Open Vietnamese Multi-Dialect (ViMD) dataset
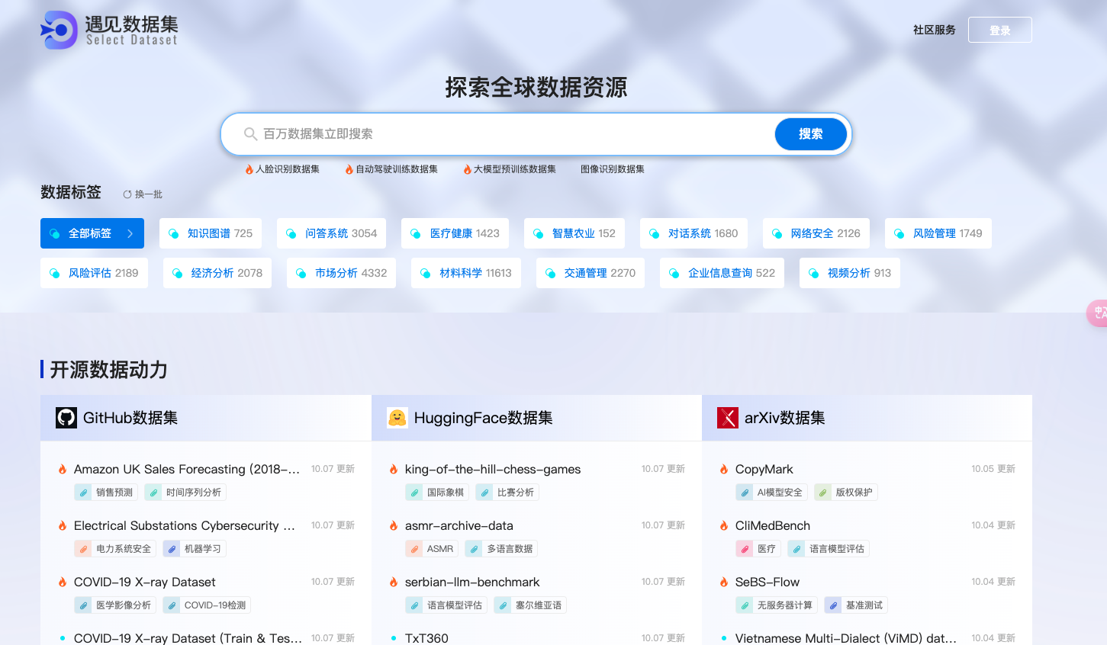This screenshot has height=645, width=1107. click(846, 638)
